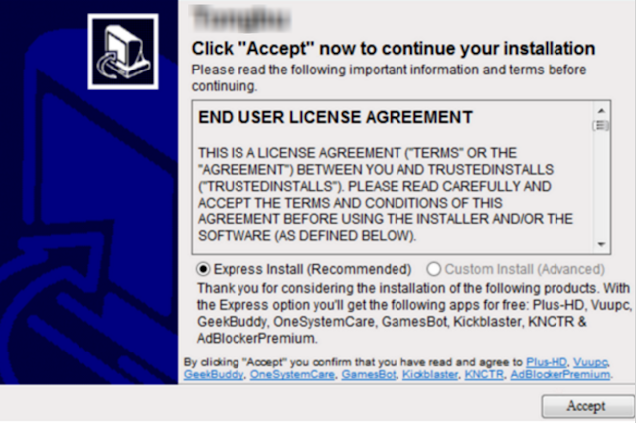Click the Accept button
Image resolution: width=636 pixels, height=423 pixels.
(587, 406)
